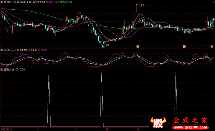
Task: Select the MA5: 9.89 moving average label
Action: pos(26,2)
